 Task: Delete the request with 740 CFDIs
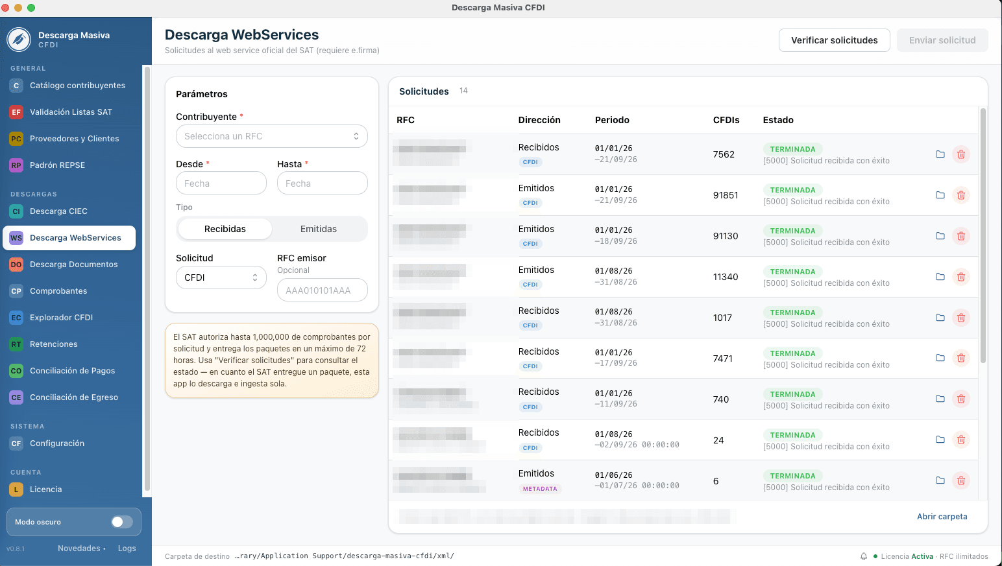pos(961,399)
